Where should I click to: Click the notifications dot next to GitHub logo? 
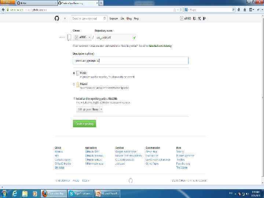coord(65,19)
